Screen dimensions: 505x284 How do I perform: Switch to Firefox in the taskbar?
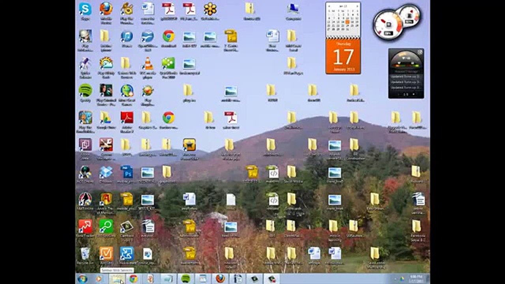pos(219,279)
